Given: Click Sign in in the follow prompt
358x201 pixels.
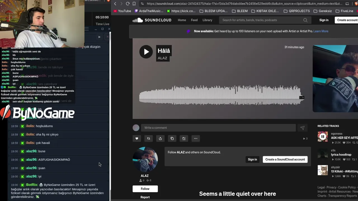Looking at the screenshot, I should tap(252, 159).
